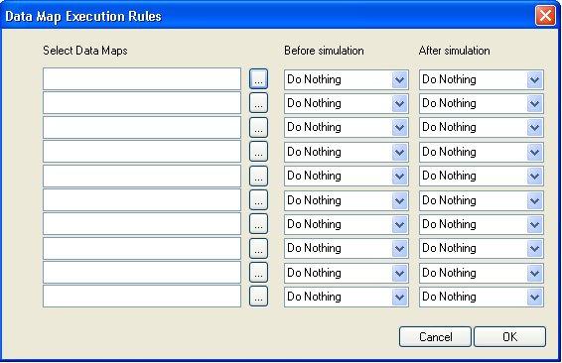The height and width of the screenshot is (363, 562).
Task: Click the 'Before simulation' column heading
Action: (x=324, y=51)
